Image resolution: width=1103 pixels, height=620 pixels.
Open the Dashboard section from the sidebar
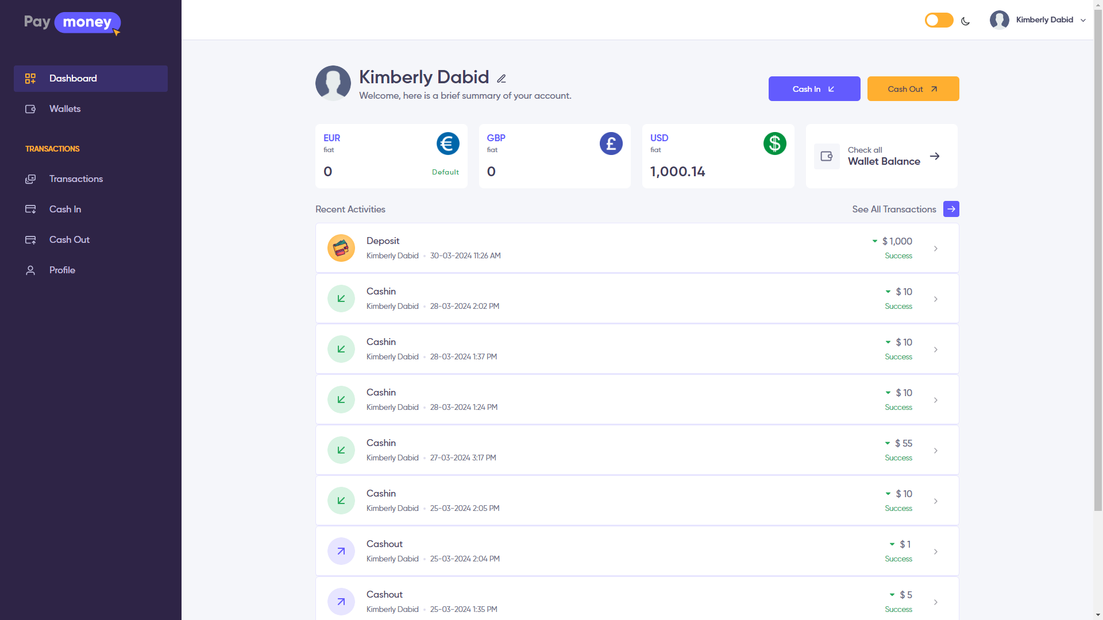coord(72,78)
